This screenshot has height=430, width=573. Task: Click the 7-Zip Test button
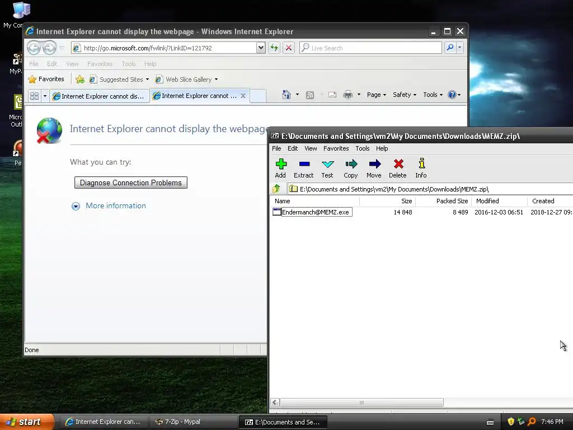point(327,168)
